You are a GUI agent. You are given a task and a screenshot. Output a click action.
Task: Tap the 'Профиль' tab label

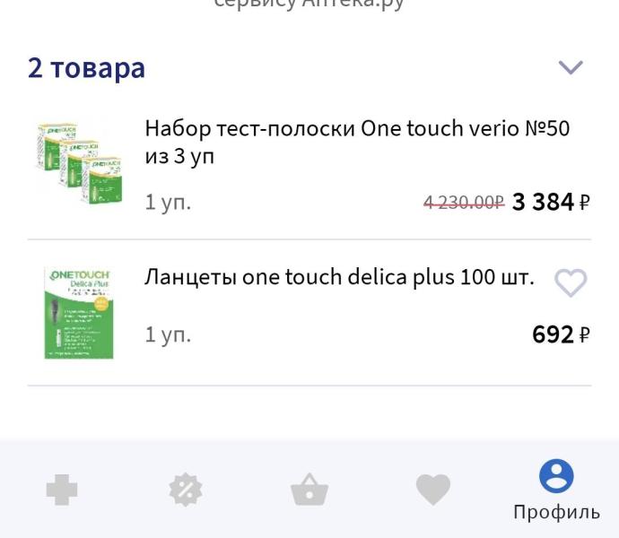556,512
